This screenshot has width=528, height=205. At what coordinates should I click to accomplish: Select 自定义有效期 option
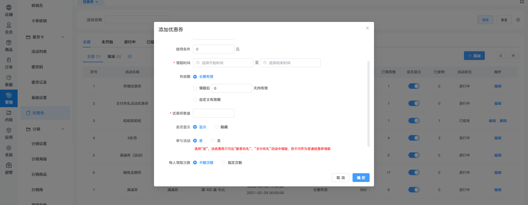pyautogui.click(x=207, y=100)
